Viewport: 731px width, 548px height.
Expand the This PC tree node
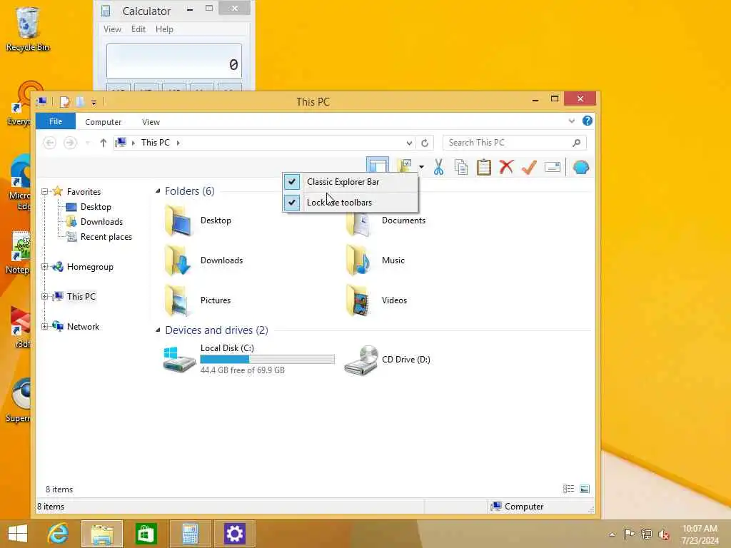(x=45, y=296)
